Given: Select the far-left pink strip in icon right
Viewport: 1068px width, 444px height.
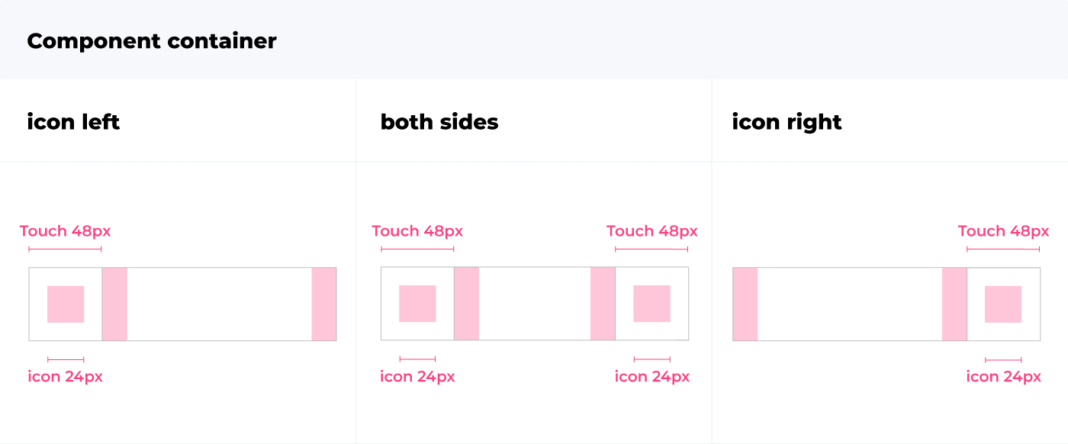Looking at the screenshot, I should coord(745,304).
